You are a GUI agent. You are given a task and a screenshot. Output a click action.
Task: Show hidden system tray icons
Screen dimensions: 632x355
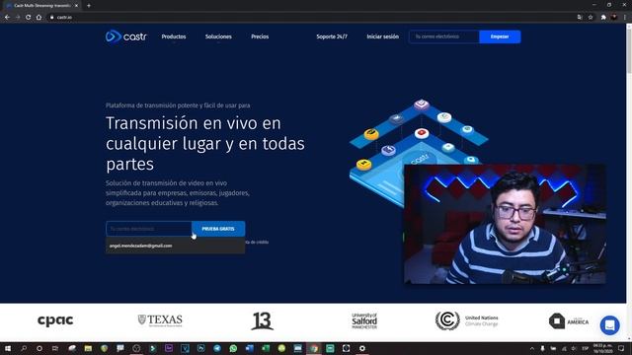532,348
